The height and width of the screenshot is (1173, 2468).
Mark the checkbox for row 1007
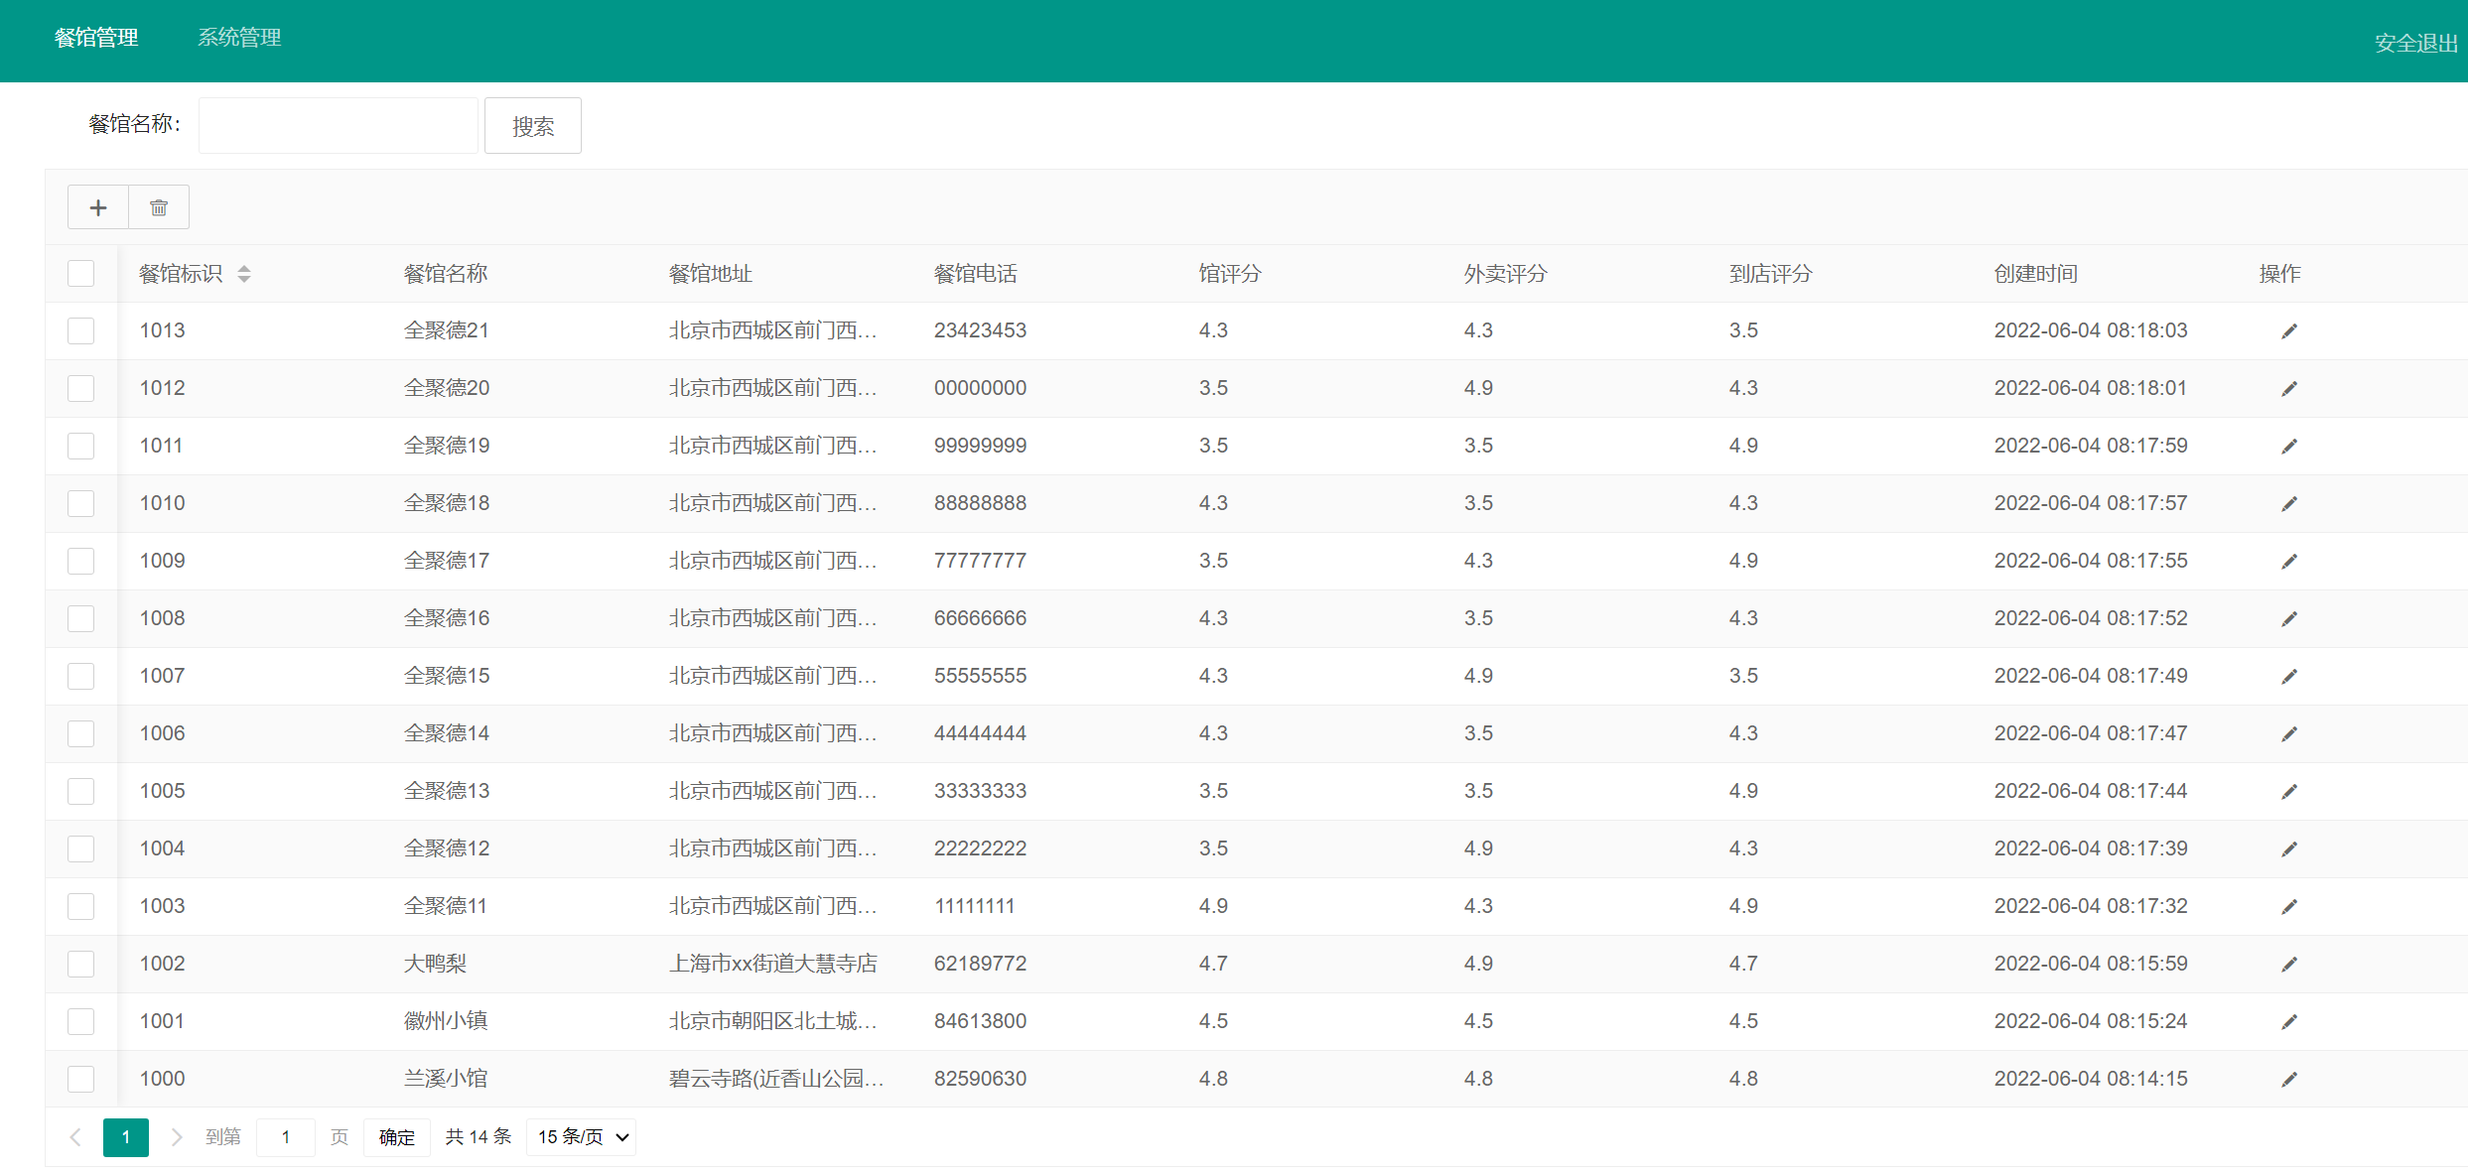tap(81, 676)
